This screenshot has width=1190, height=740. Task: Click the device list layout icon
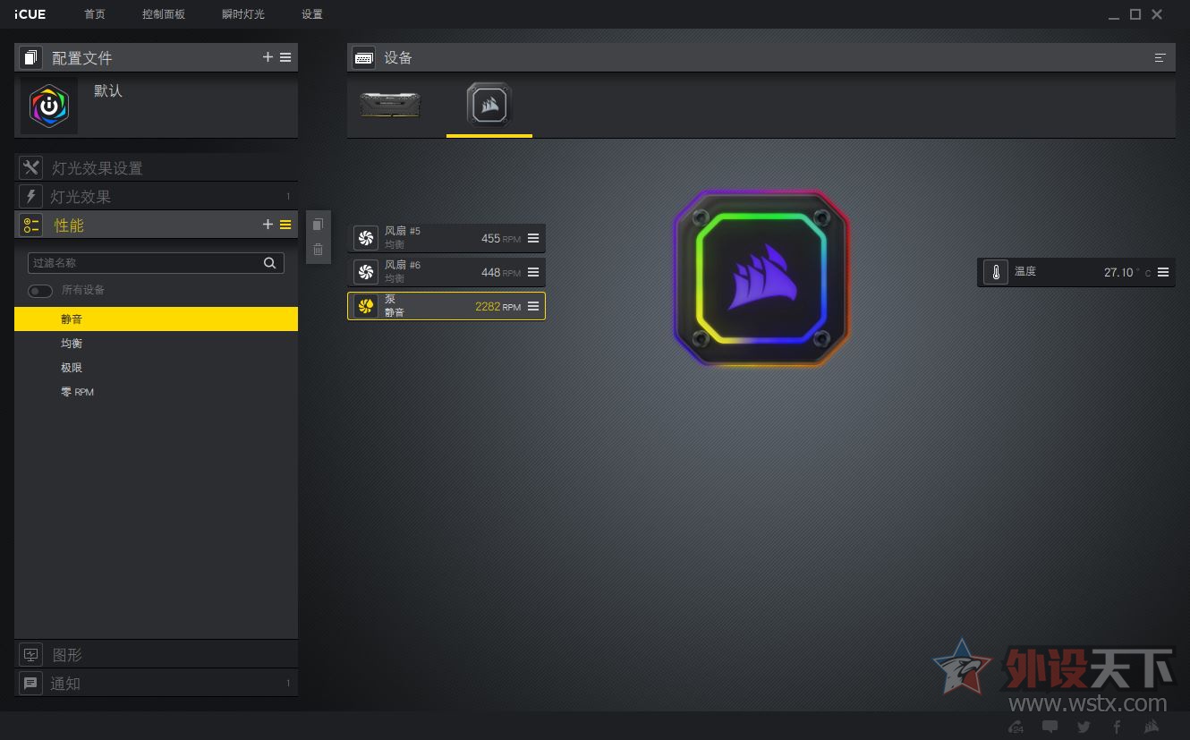point(1160,58)
